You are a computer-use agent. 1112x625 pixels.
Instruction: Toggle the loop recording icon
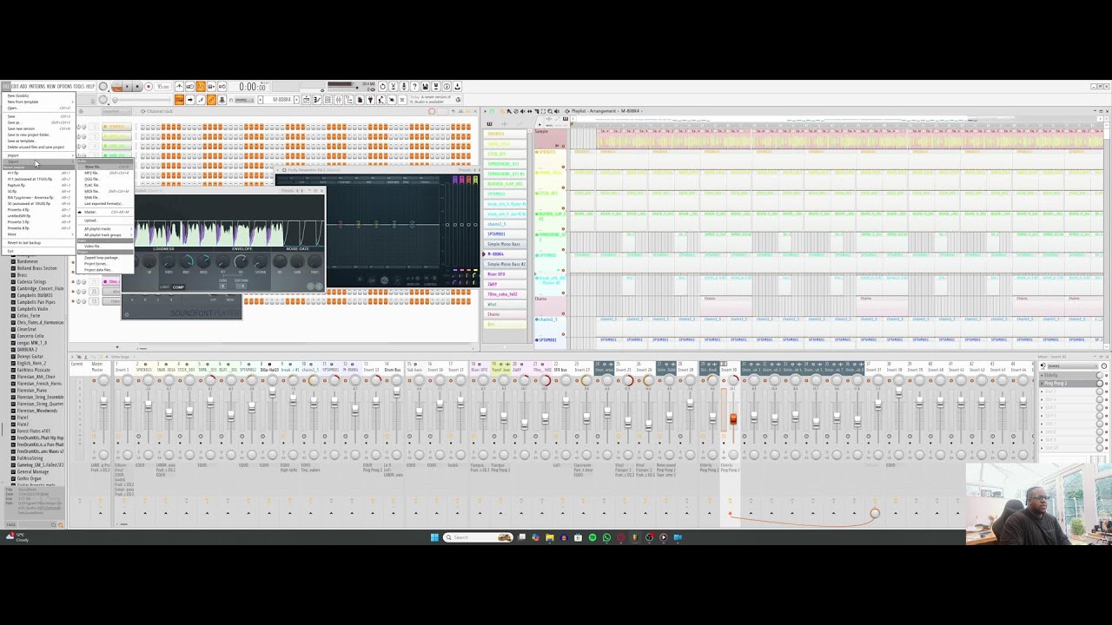coord(222,86)
